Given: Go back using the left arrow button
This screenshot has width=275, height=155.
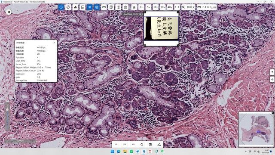Looking at the screenshot, I should [x=9, y=12].
